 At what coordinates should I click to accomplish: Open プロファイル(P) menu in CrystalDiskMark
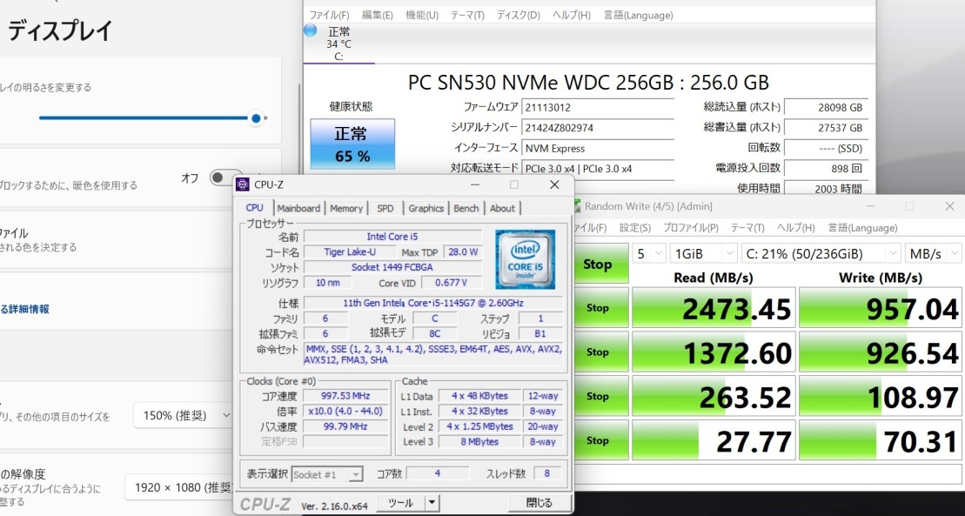tap(691, 228)
